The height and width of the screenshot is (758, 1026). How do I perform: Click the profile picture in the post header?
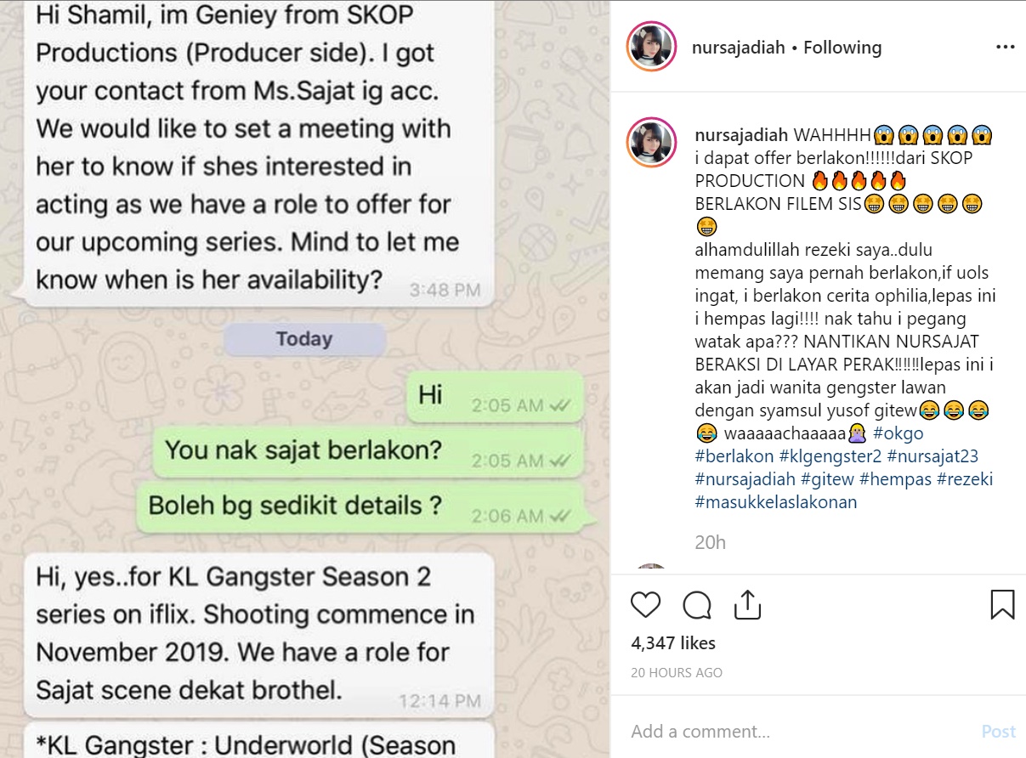pyautogui.click(x=651, y=47)
